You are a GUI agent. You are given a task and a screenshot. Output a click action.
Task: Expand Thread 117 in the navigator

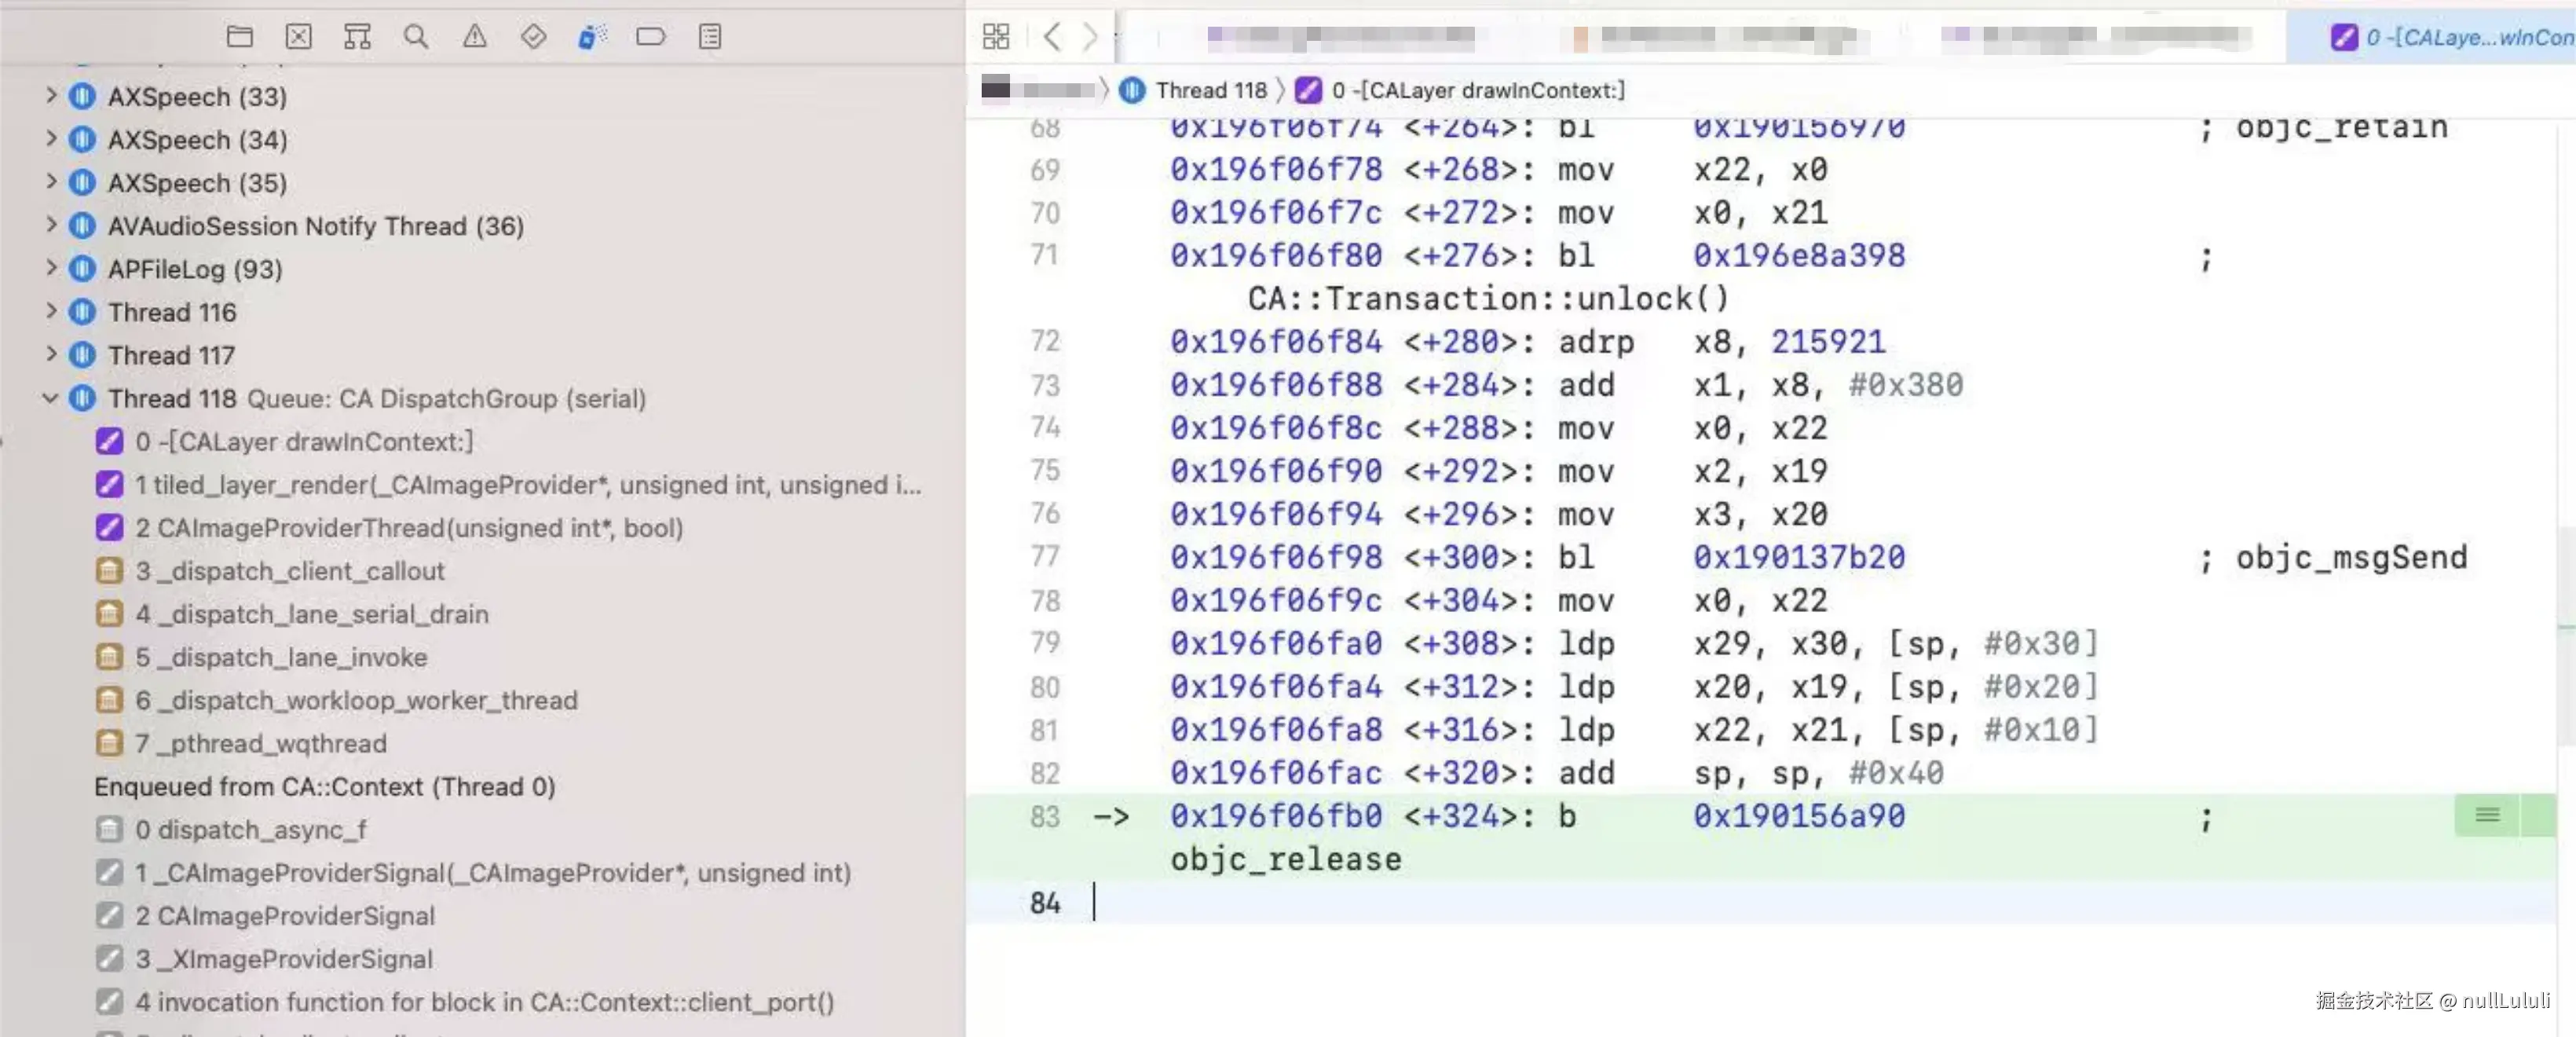click(50, 355)
